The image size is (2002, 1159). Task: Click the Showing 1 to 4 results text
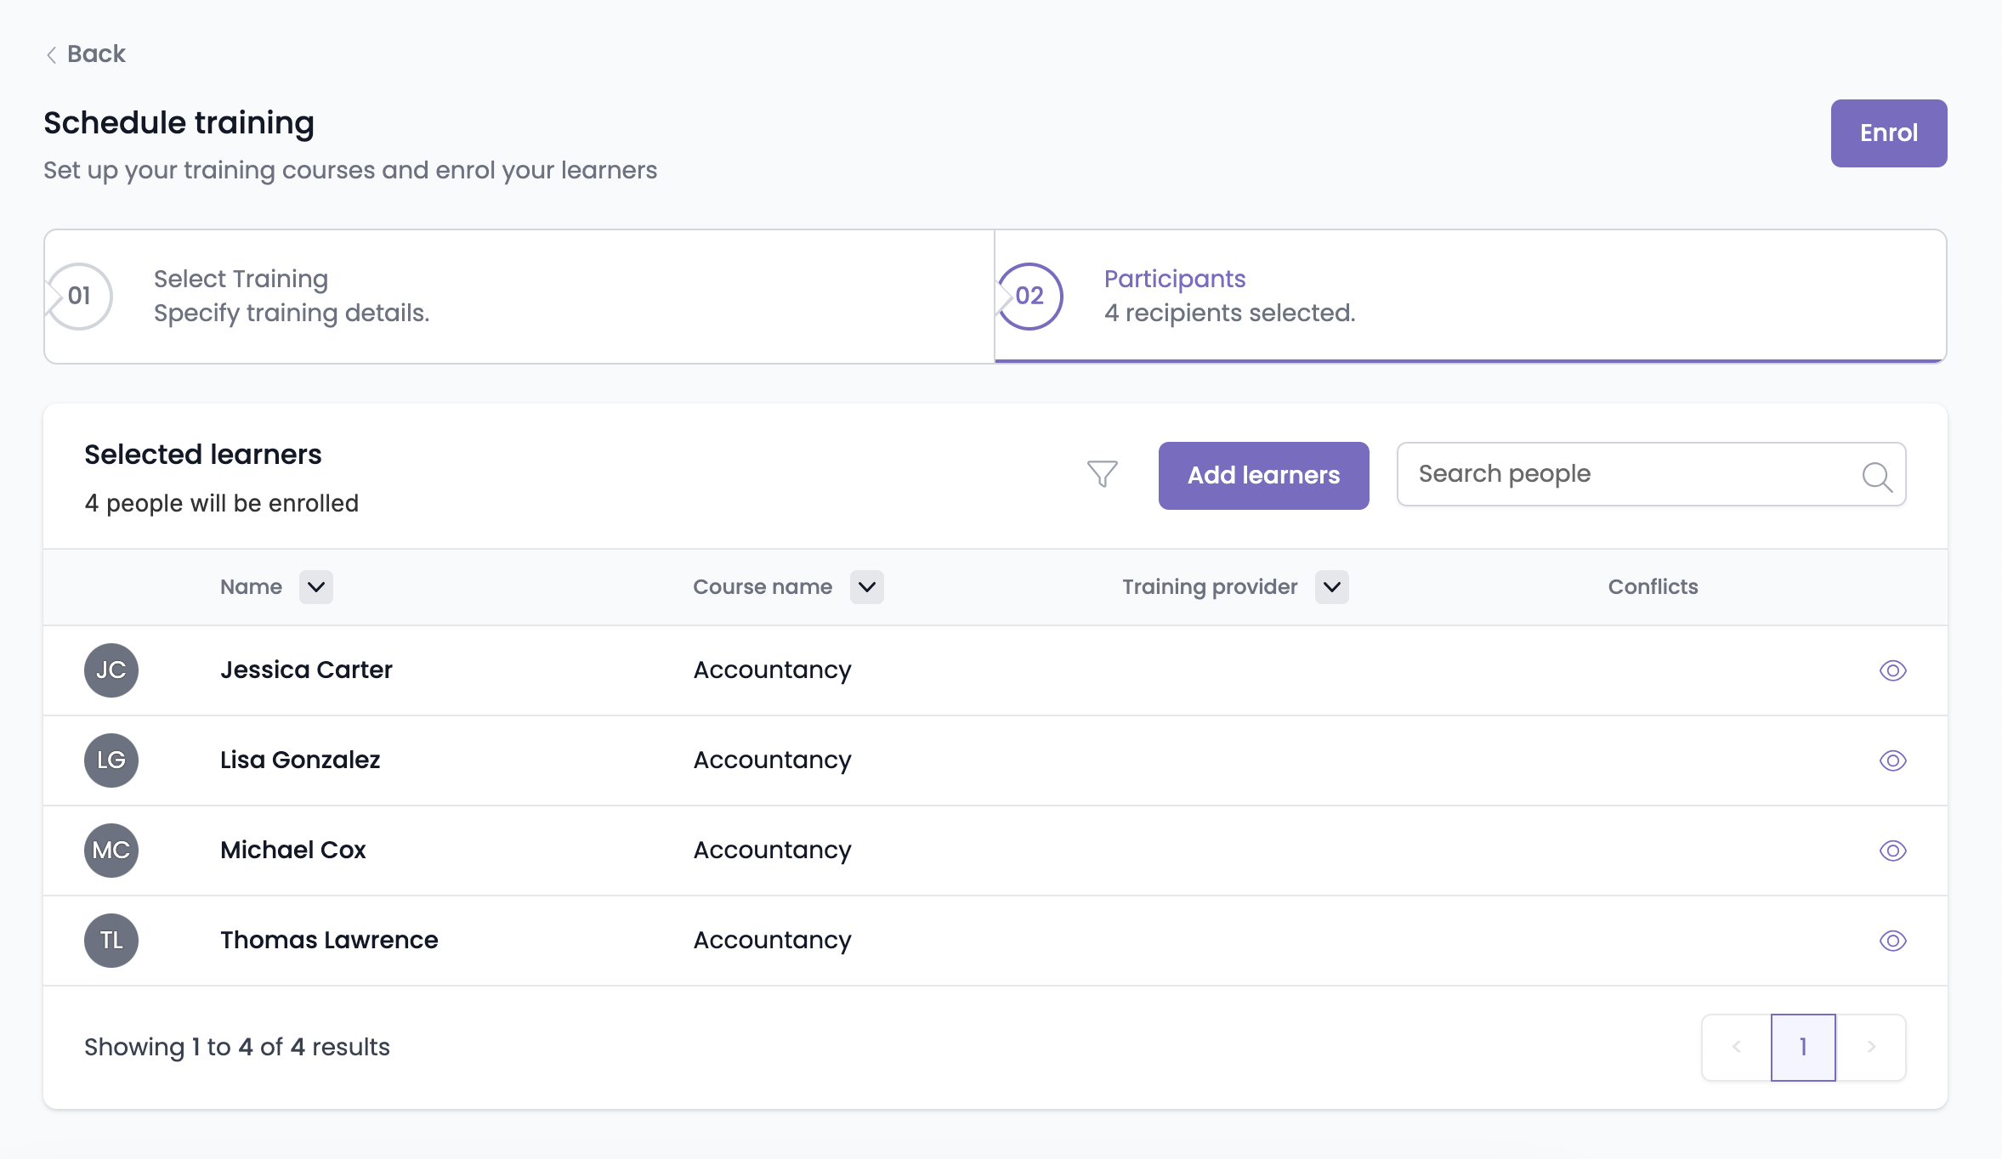click(x=237, y=1047)
